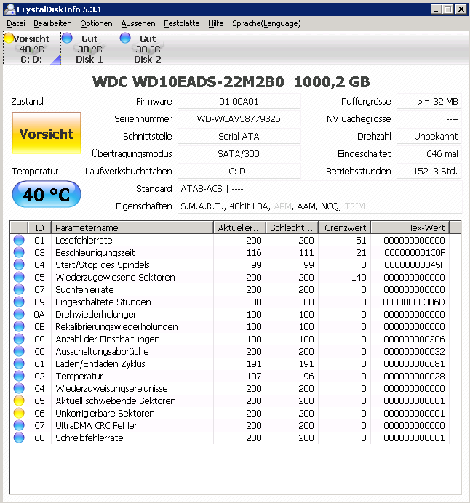Switch to the Vorsicht 40 °C C: D: entry
Image resolution: width=470 pixels, height=503 pixels.
click(x=32, y=49)
